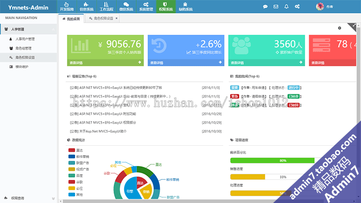Click the 营销 slice of pie chart
This screenshot has height=203, width=361.
pos(146,191)
